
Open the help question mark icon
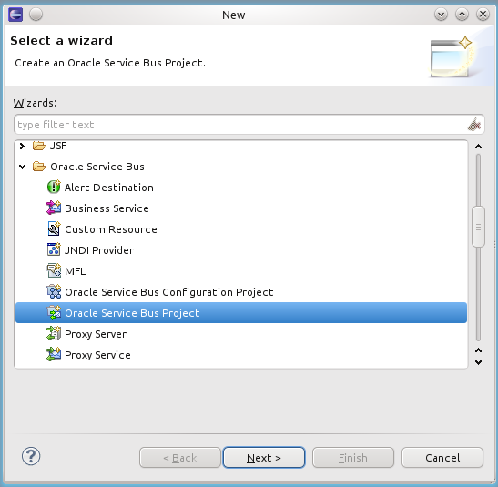pyautogui.click(x=31, y=457)
